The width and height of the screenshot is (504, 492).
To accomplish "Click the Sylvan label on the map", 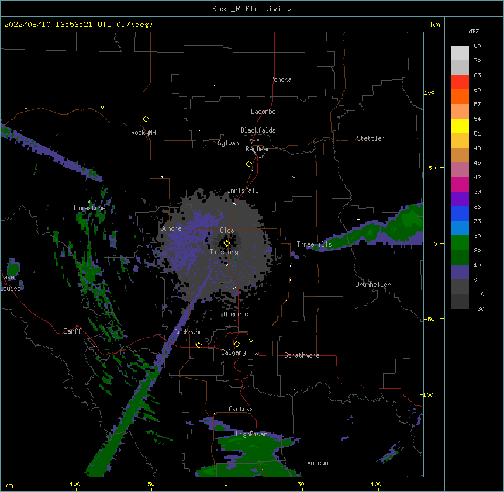I will 228,143.
